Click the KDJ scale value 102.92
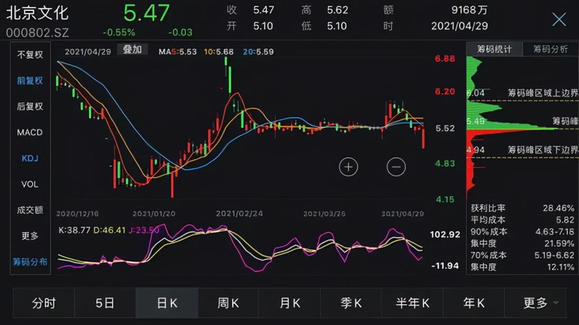 445,235
